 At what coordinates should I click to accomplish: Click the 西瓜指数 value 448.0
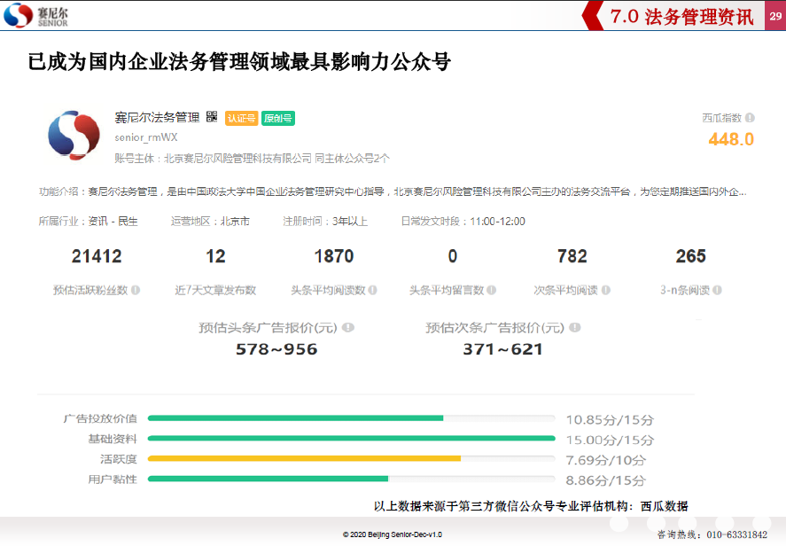731,139
